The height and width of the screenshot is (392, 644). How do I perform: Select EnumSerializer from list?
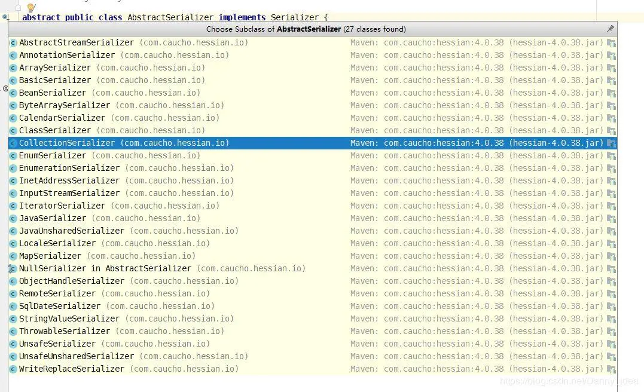point(313,155)
